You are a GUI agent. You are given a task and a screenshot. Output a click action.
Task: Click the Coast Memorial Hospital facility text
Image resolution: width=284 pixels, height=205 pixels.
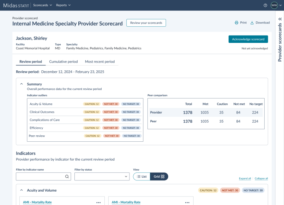pyautogui.click(x=33, y=48)
